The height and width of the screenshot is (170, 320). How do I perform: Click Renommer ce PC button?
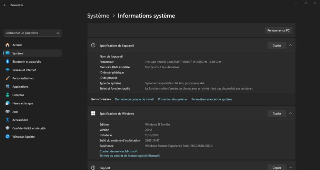[278, 30]
